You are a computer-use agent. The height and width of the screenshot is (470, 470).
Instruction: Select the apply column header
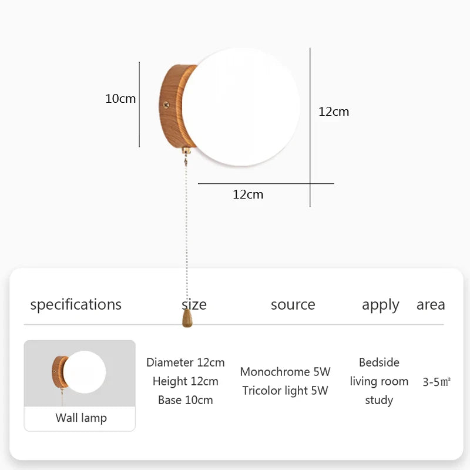click(380, 305)
